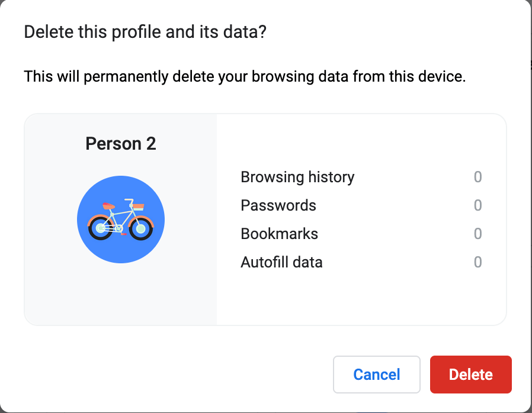Click the Browsing history count value
The width and height of the screenshot is (532, 413).
pyautogui.click(x=477, y=177)
